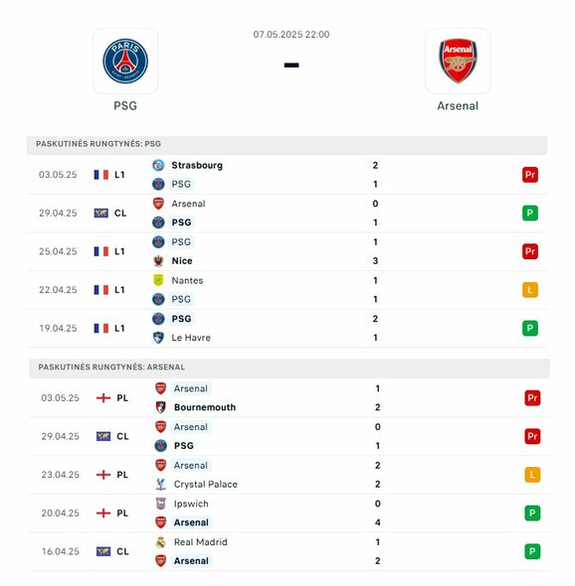The height and width of the screenshot is (586, 575).
Task: Click the Real Madrid club badge icon
Action: point(160,542)
